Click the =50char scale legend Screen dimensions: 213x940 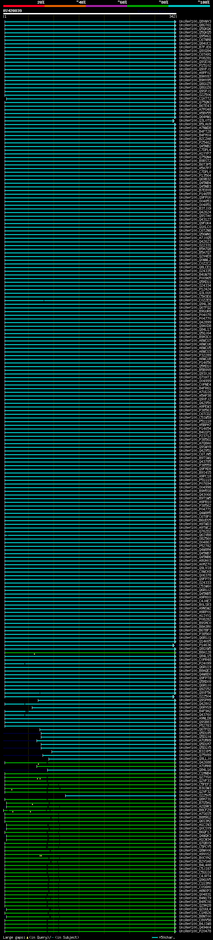pos(163,937)
